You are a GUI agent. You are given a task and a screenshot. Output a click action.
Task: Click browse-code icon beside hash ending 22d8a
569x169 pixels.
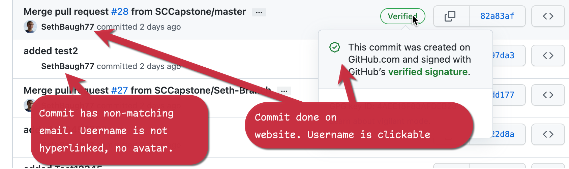tap(548, 134)
